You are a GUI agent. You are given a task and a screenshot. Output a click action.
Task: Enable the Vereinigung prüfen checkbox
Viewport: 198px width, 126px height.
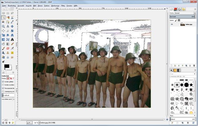[x=3, y=91]
